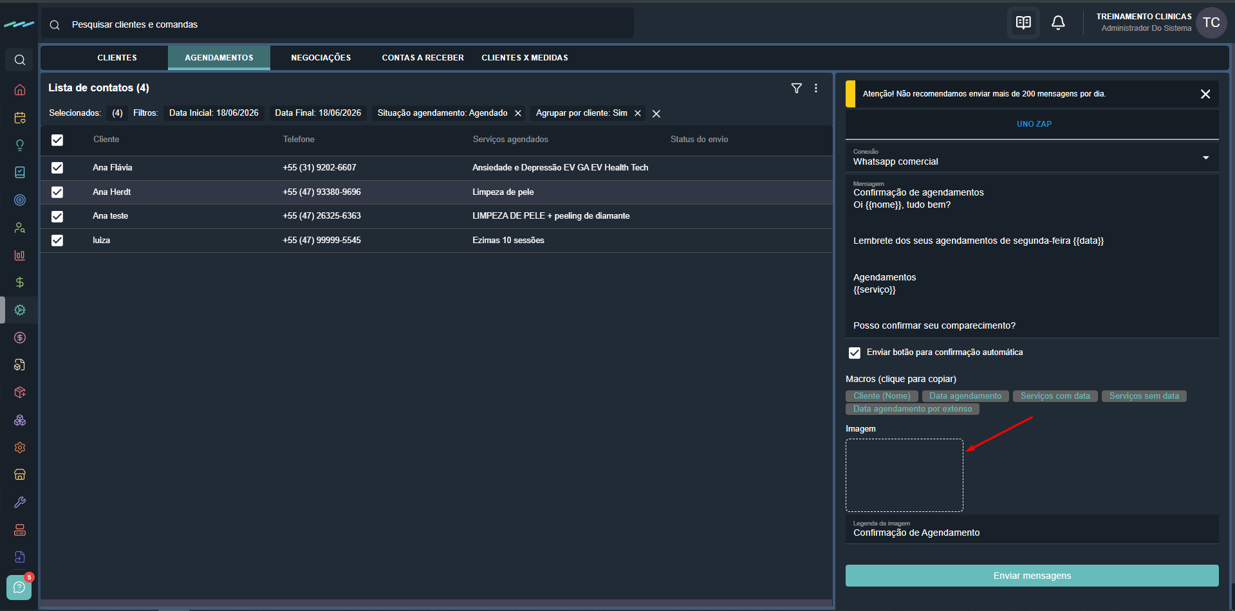
Task: Click the sidebar magnifier search icon
Action: point(20,60)
